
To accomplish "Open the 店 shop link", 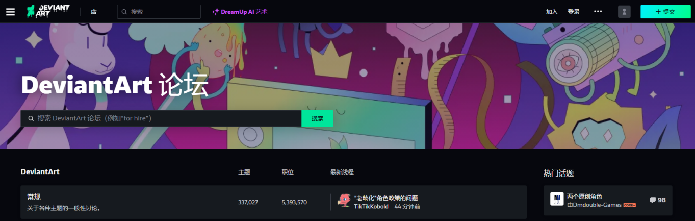I will [x=94, y=12].
